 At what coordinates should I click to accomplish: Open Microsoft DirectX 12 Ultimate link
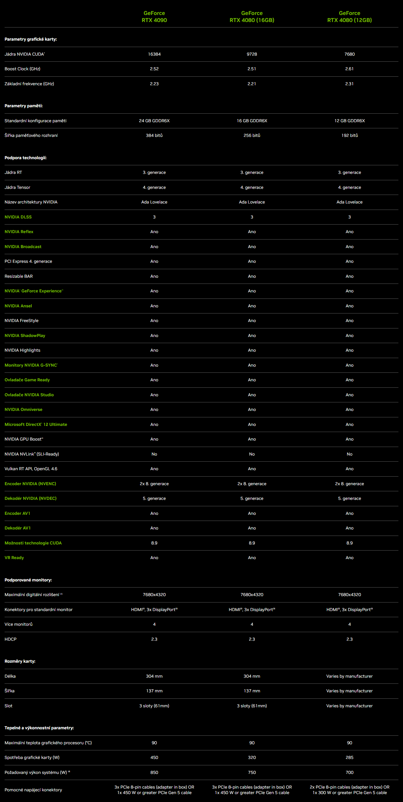(36, 424)
